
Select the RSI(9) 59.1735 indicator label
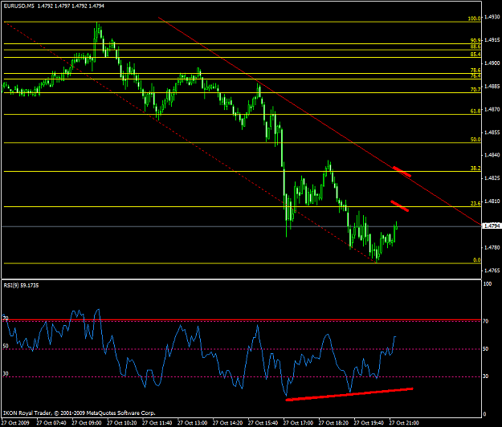21,285
